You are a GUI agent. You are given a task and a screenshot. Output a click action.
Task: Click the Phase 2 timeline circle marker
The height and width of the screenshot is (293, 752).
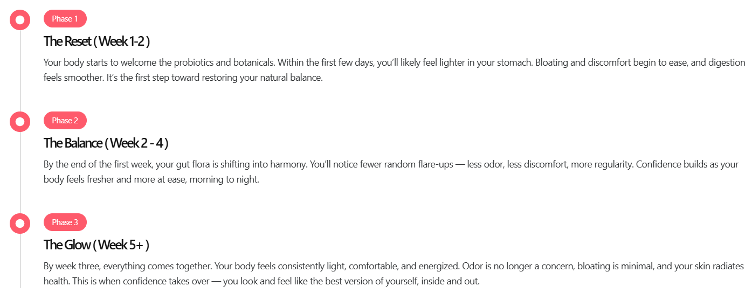20,122
